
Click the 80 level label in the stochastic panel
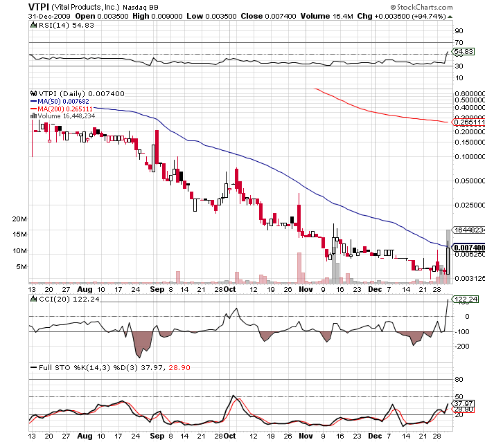(x=459, y=379)
